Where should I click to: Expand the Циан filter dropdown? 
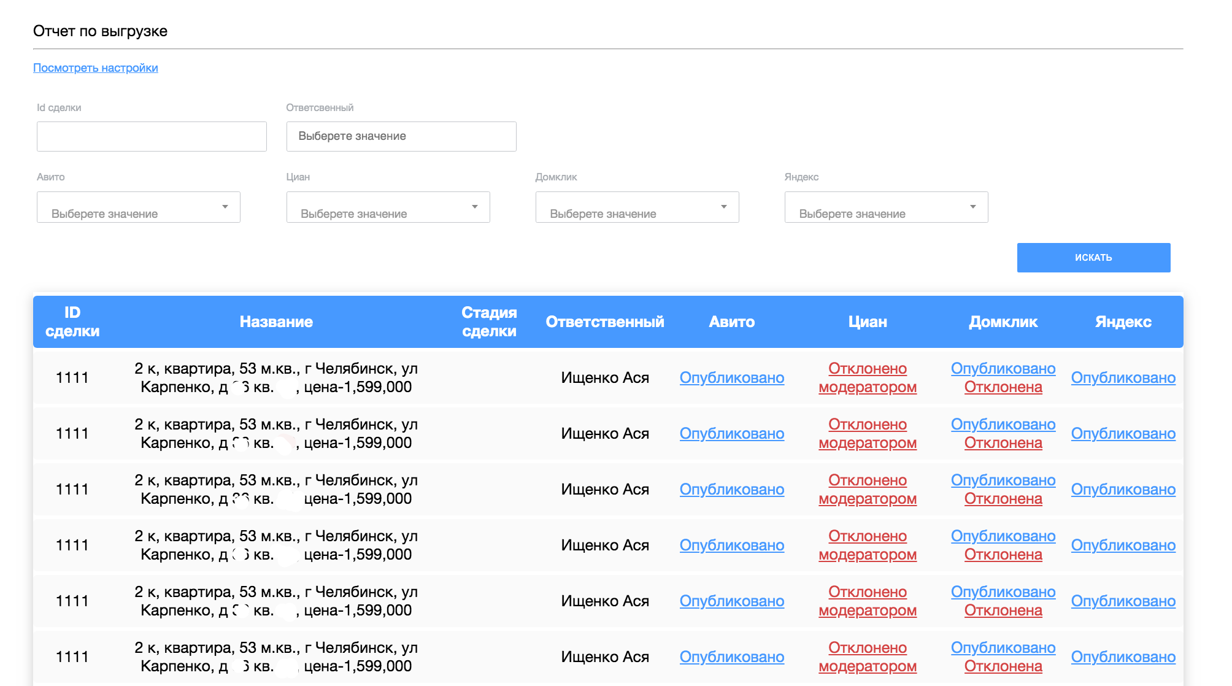point(388,207)
